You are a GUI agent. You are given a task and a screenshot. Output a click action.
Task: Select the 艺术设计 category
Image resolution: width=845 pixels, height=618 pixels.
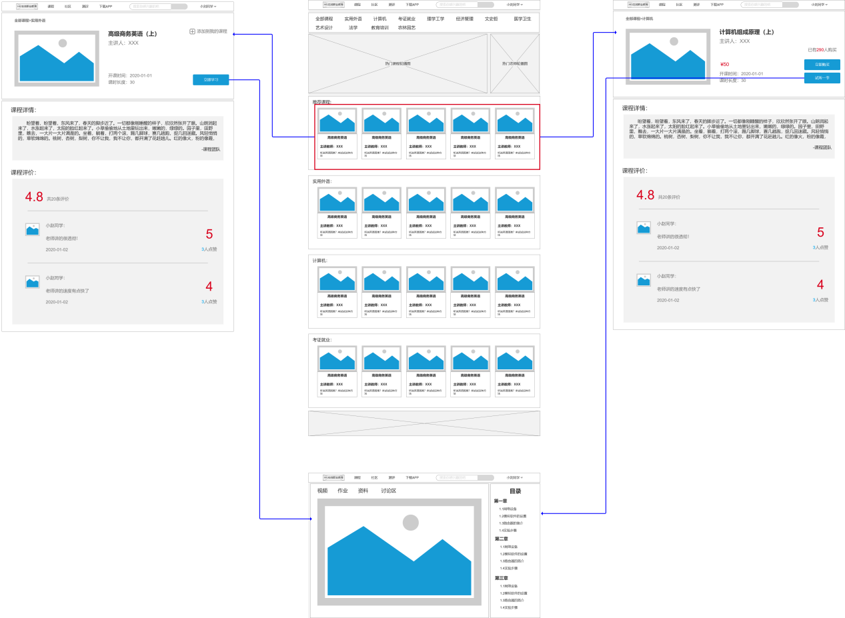pyautogui.click(x=324, y=28)
